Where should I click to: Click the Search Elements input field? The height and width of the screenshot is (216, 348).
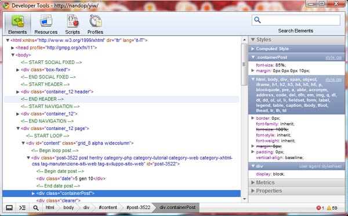(296, 20)
